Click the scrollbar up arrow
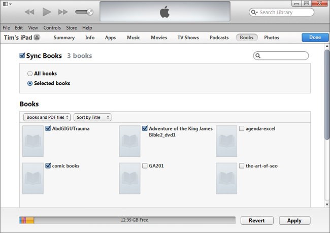Image resolution: width=330 pixels, height=233 pixels. pyautogui.click(x=327, y=46)
